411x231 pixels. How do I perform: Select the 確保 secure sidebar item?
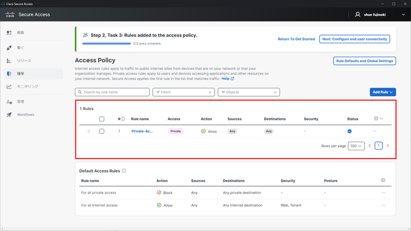tap(33, 74)
